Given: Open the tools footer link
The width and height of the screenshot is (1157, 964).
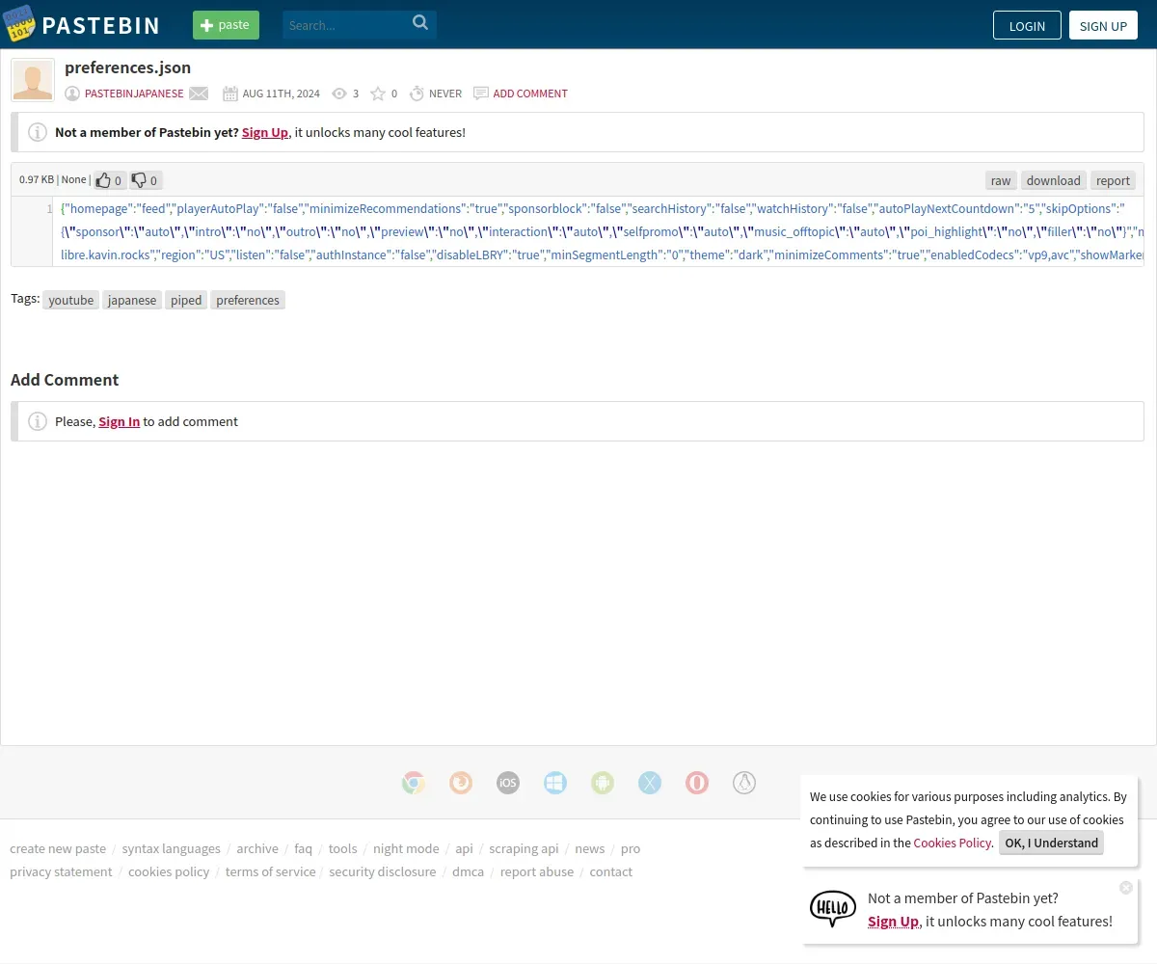Looking at the screenshot, I should tap(343, 848).
